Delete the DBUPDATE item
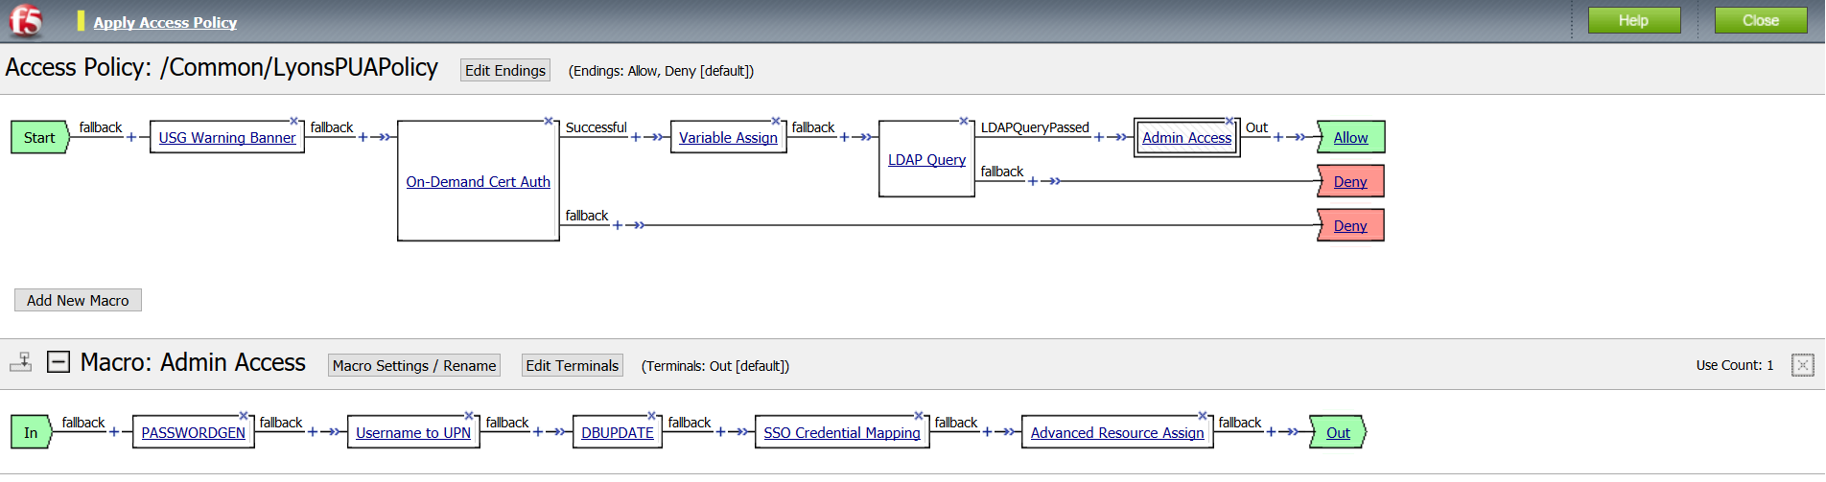Viewport: 1826px width, 482px height. pyautogui.click(x=652, y=416)
